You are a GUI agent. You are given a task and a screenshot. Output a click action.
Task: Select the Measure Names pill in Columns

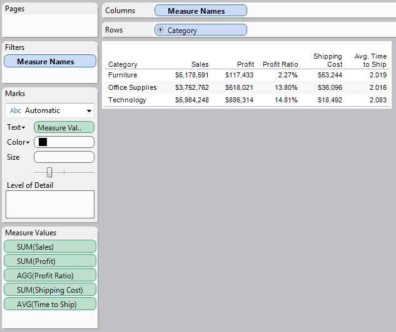coord(201,11)
